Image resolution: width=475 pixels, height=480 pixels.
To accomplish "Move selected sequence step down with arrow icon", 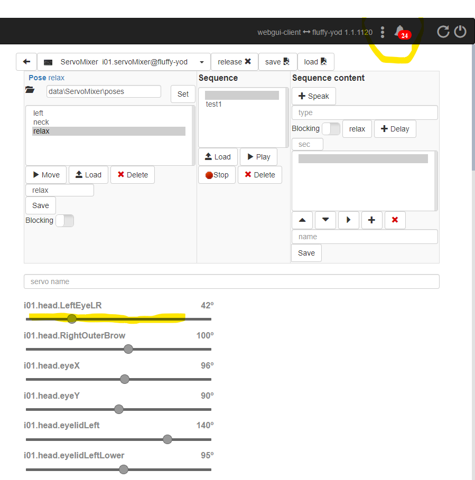I will click(325, 220).
